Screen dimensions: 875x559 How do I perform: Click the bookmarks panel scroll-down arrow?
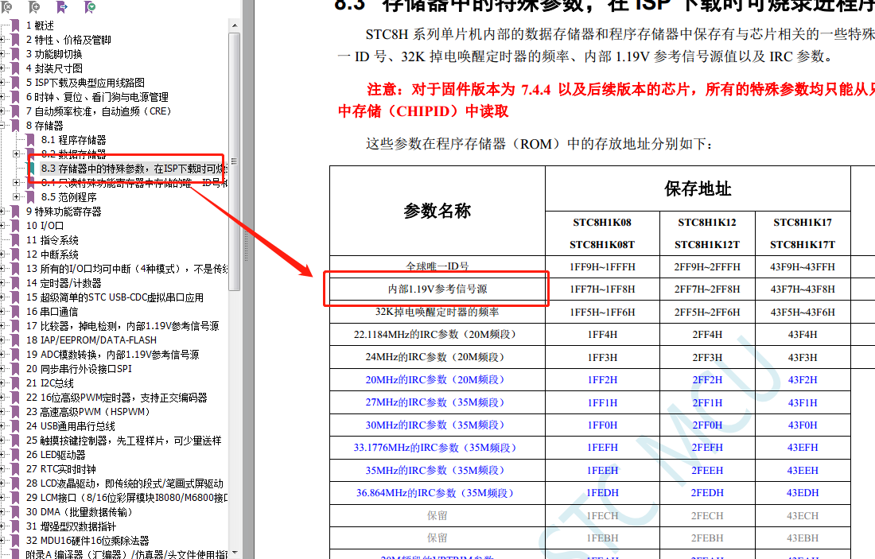[x=235, y=553]
